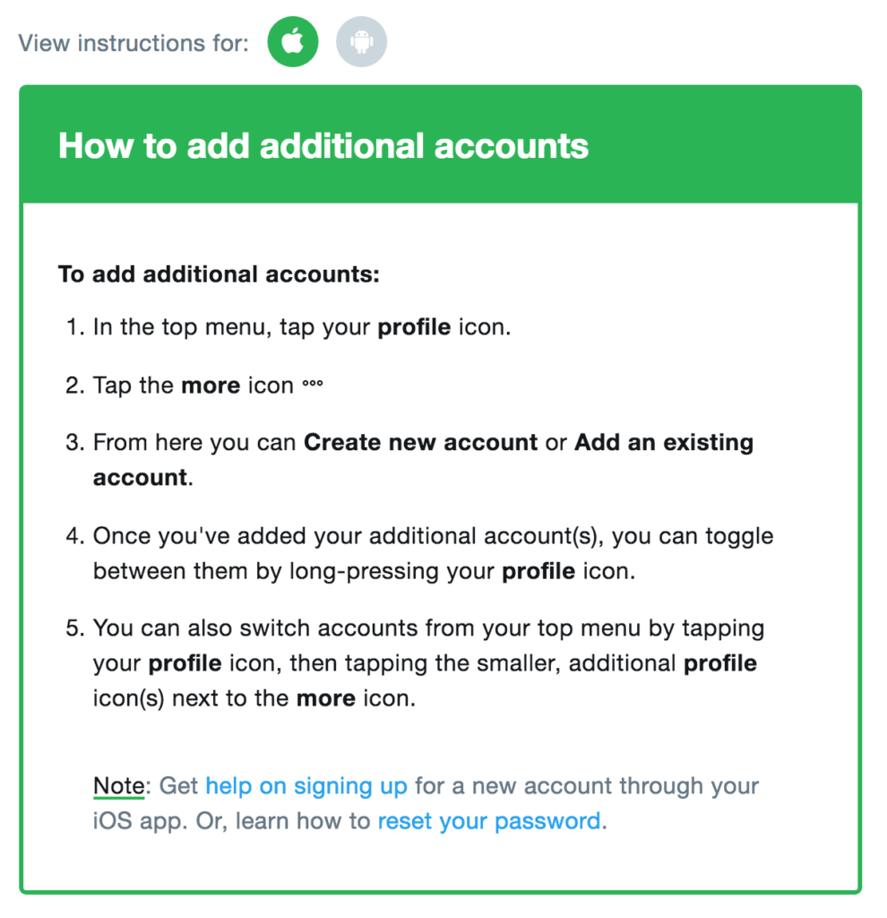Open the help on signing up link
The image size is (887, 918).
(x=306, y=785)
